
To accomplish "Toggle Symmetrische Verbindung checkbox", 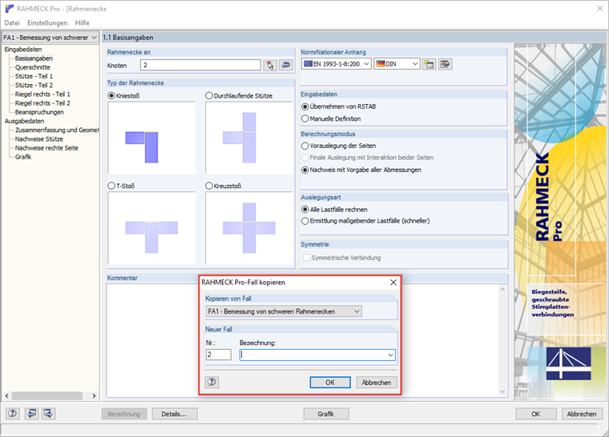I will (306, 258).
